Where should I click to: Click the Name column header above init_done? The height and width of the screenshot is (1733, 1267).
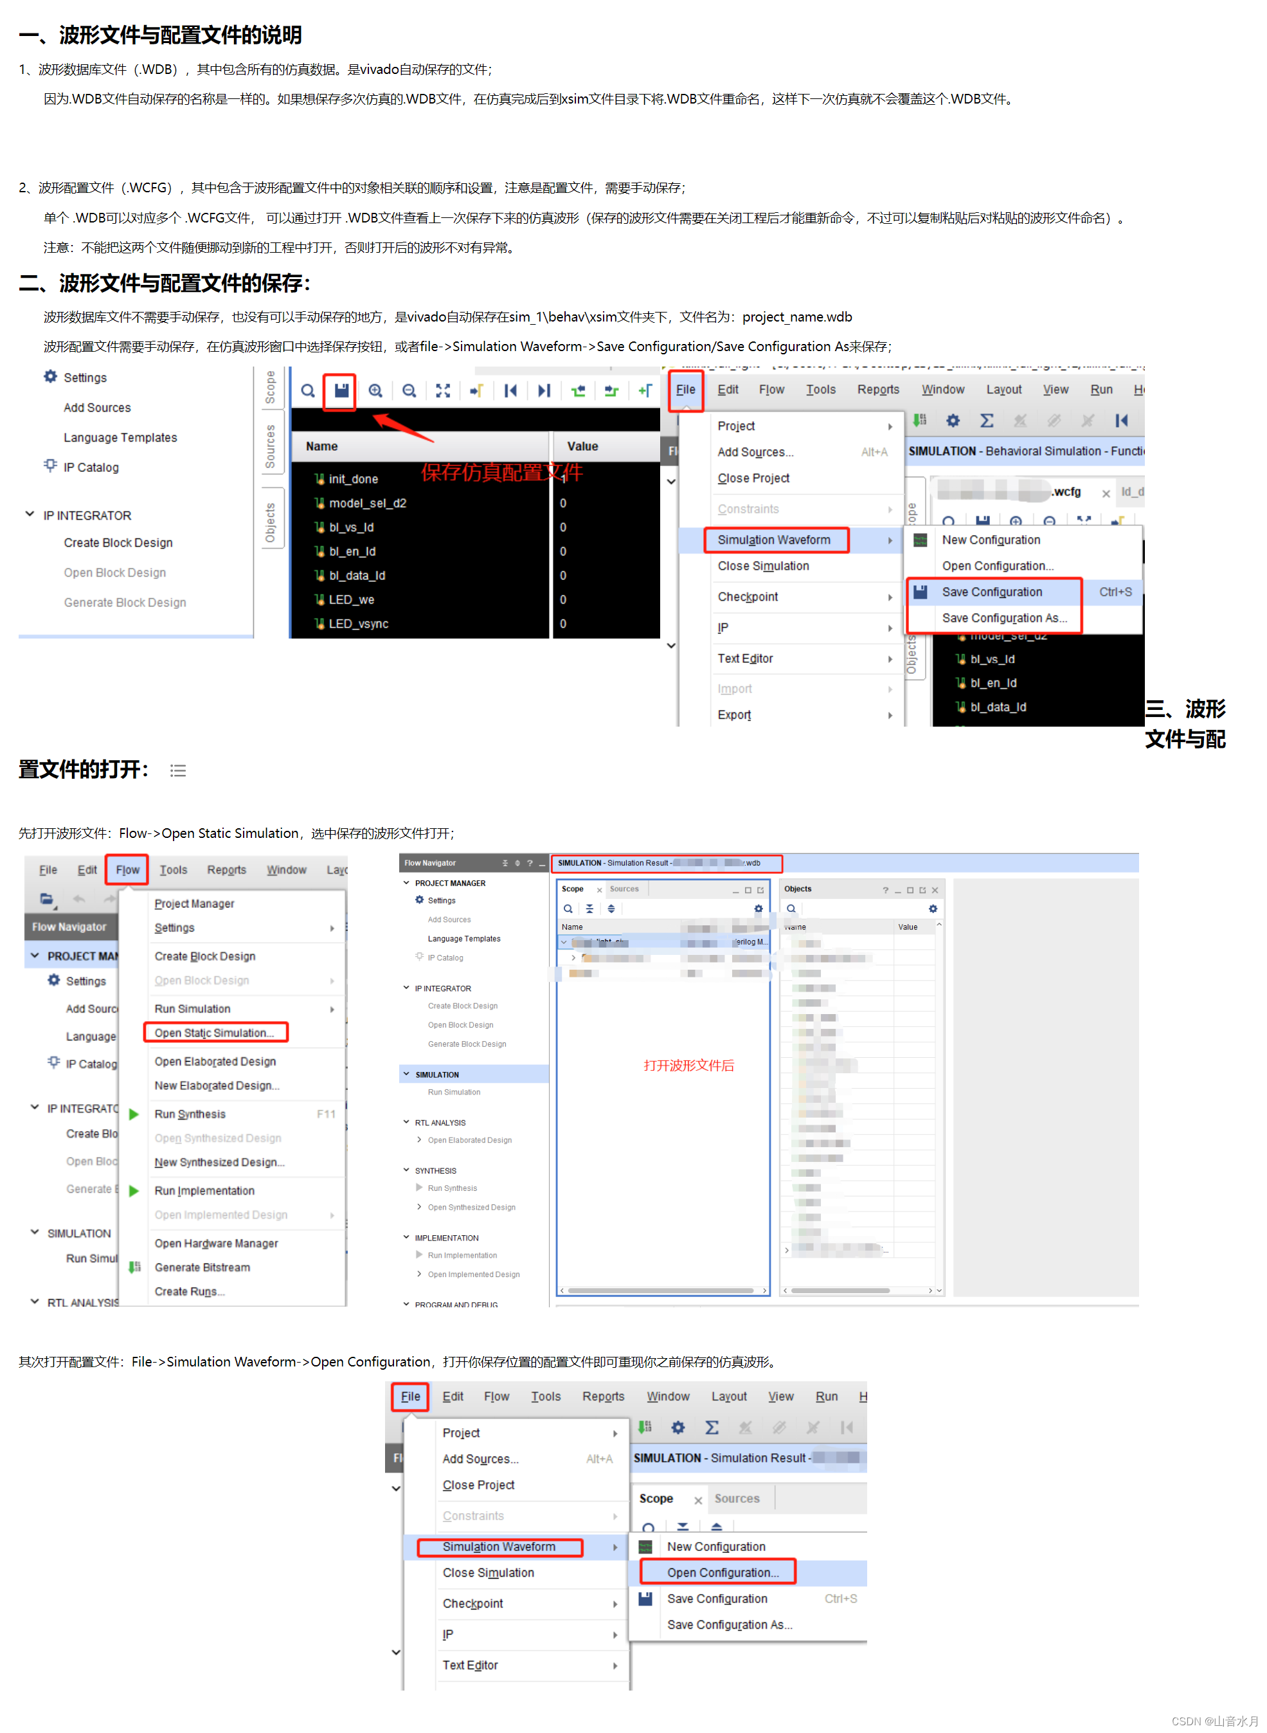tap(420, 446)
